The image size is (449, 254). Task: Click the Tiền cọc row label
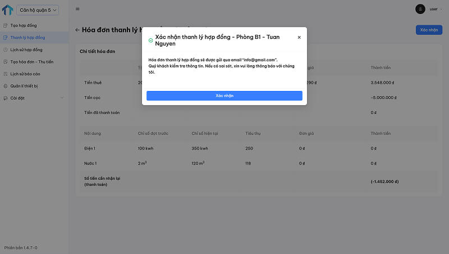92,97
